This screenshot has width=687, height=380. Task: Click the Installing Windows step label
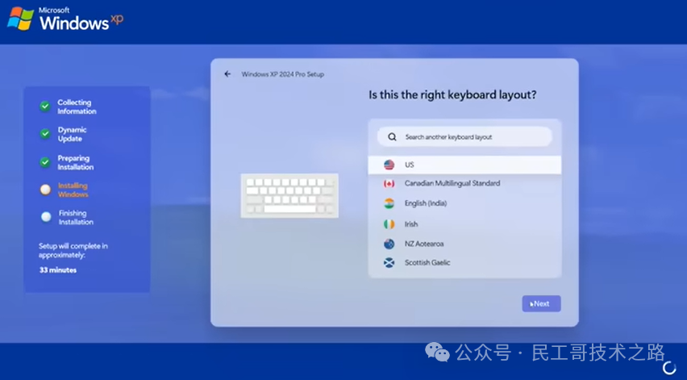pyautogui.click(x=73, y=190)
